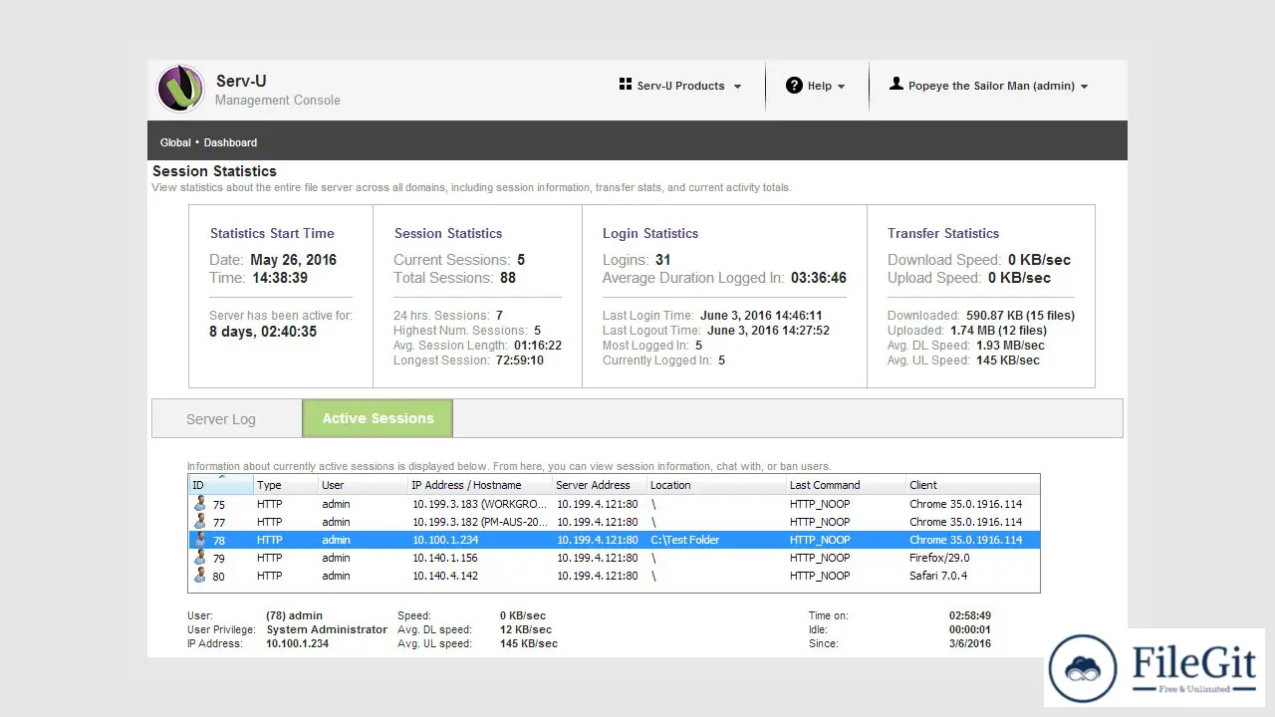1275x717 pixels.
Task: Click the user profile silhouette icon
Action: point(896,85)
